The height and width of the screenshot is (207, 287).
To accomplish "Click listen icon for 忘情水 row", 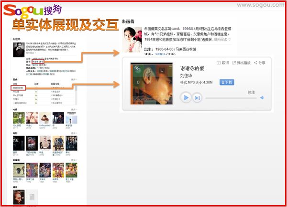I will coord(36,99).
